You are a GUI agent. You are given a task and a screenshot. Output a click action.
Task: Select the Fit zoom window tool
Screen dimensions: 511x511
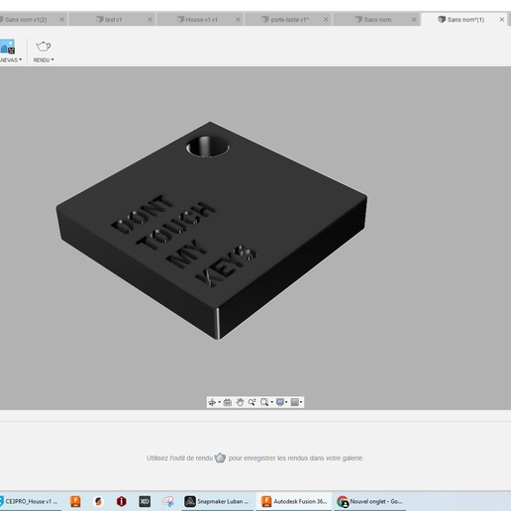tap(264, 402)
